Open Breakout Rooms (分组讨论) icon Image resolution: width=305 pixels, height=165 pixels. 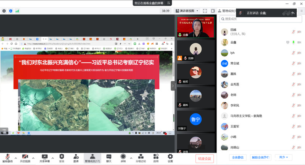[139, 158]
